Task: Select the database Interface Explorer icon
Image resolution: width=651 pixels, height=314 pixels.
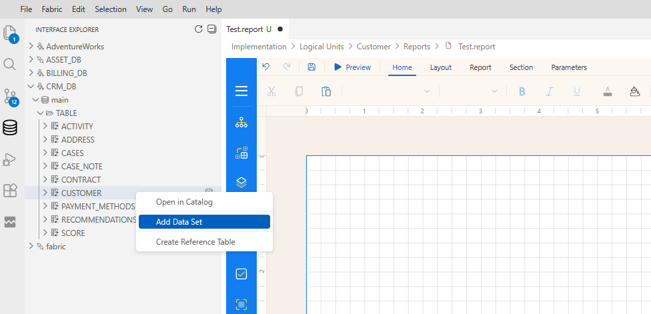Action: (x=9, y=127)
